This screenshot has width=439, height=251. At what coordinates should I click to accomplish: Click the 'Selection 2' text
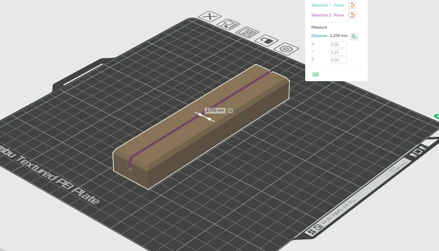point(321,15)
